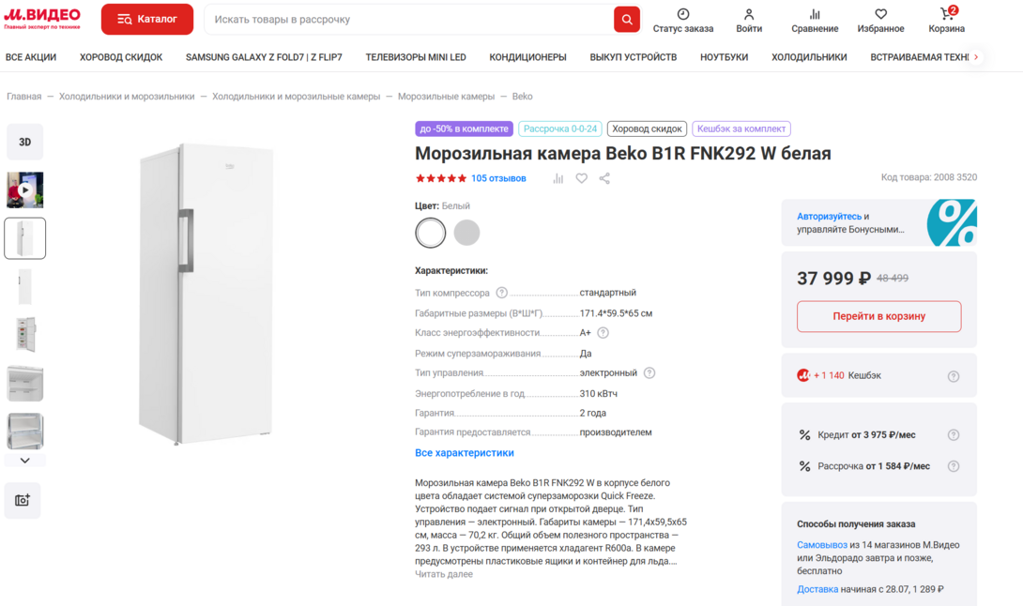Open Сравнение bar chart icon in header
The image size is (1023, 606).
[x=815, y=14]
